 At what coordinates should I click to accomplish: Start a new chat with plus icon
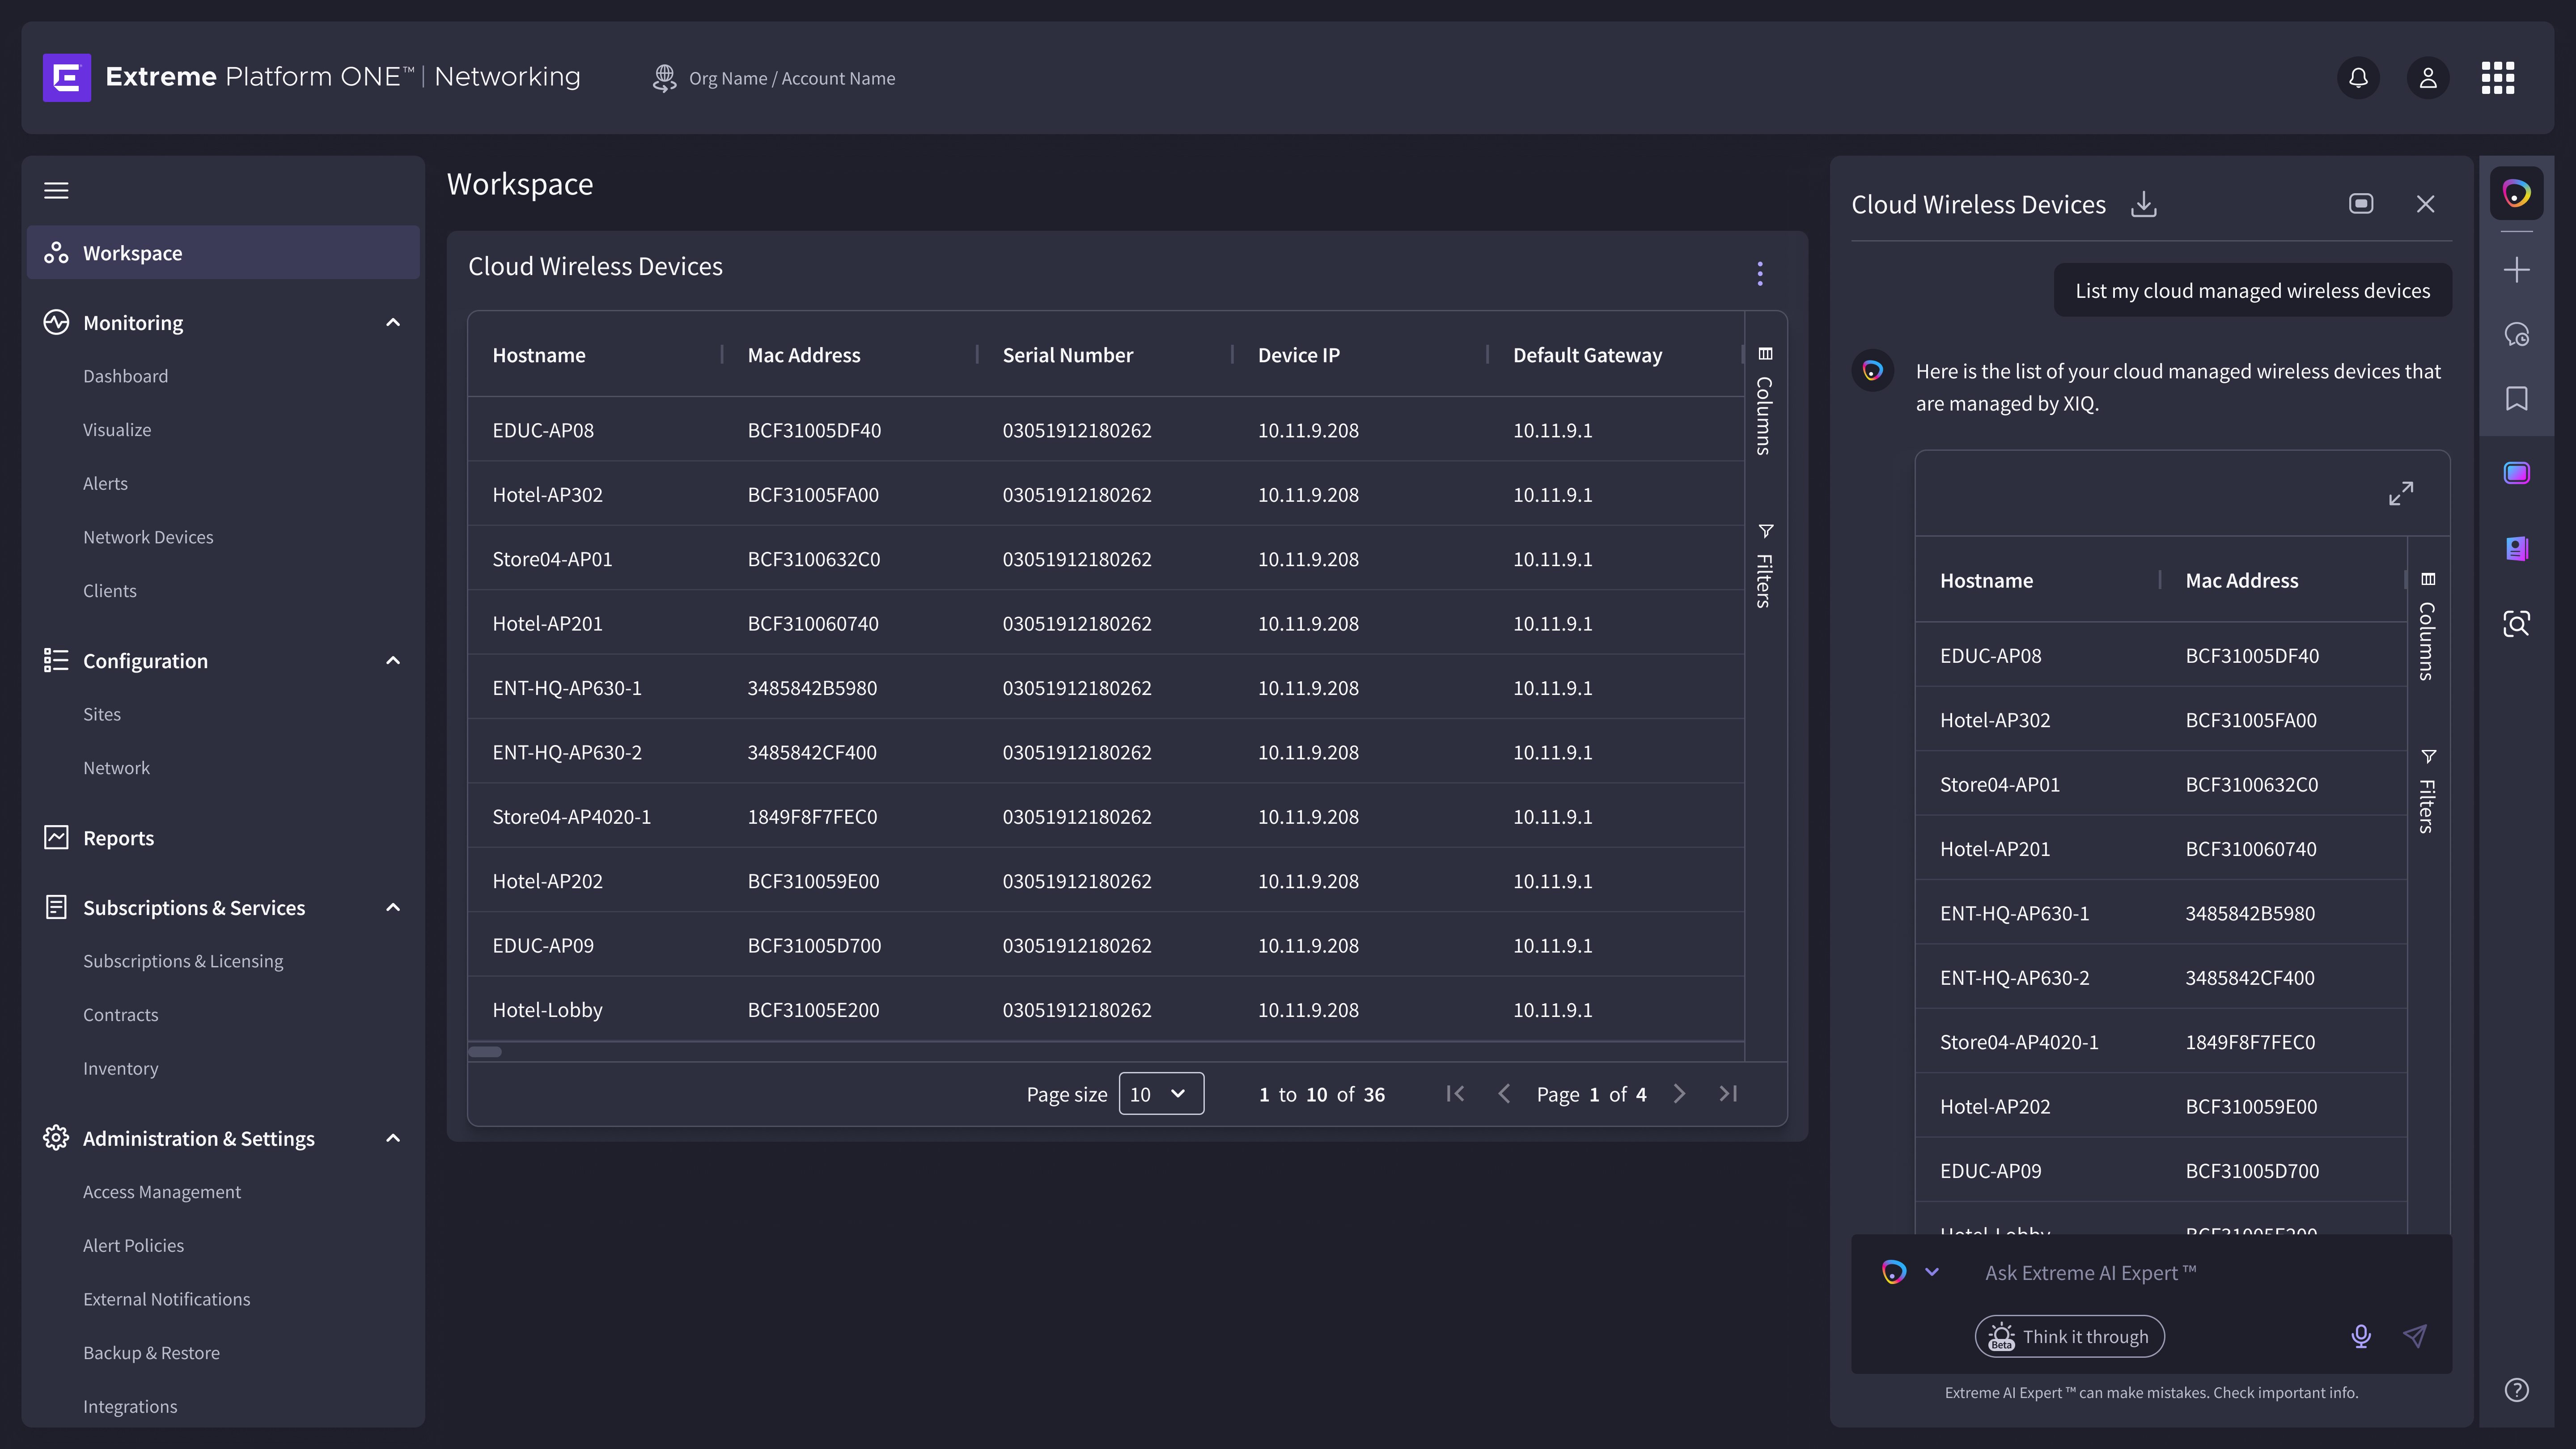pyautogui.click(x=2516, y=270)
